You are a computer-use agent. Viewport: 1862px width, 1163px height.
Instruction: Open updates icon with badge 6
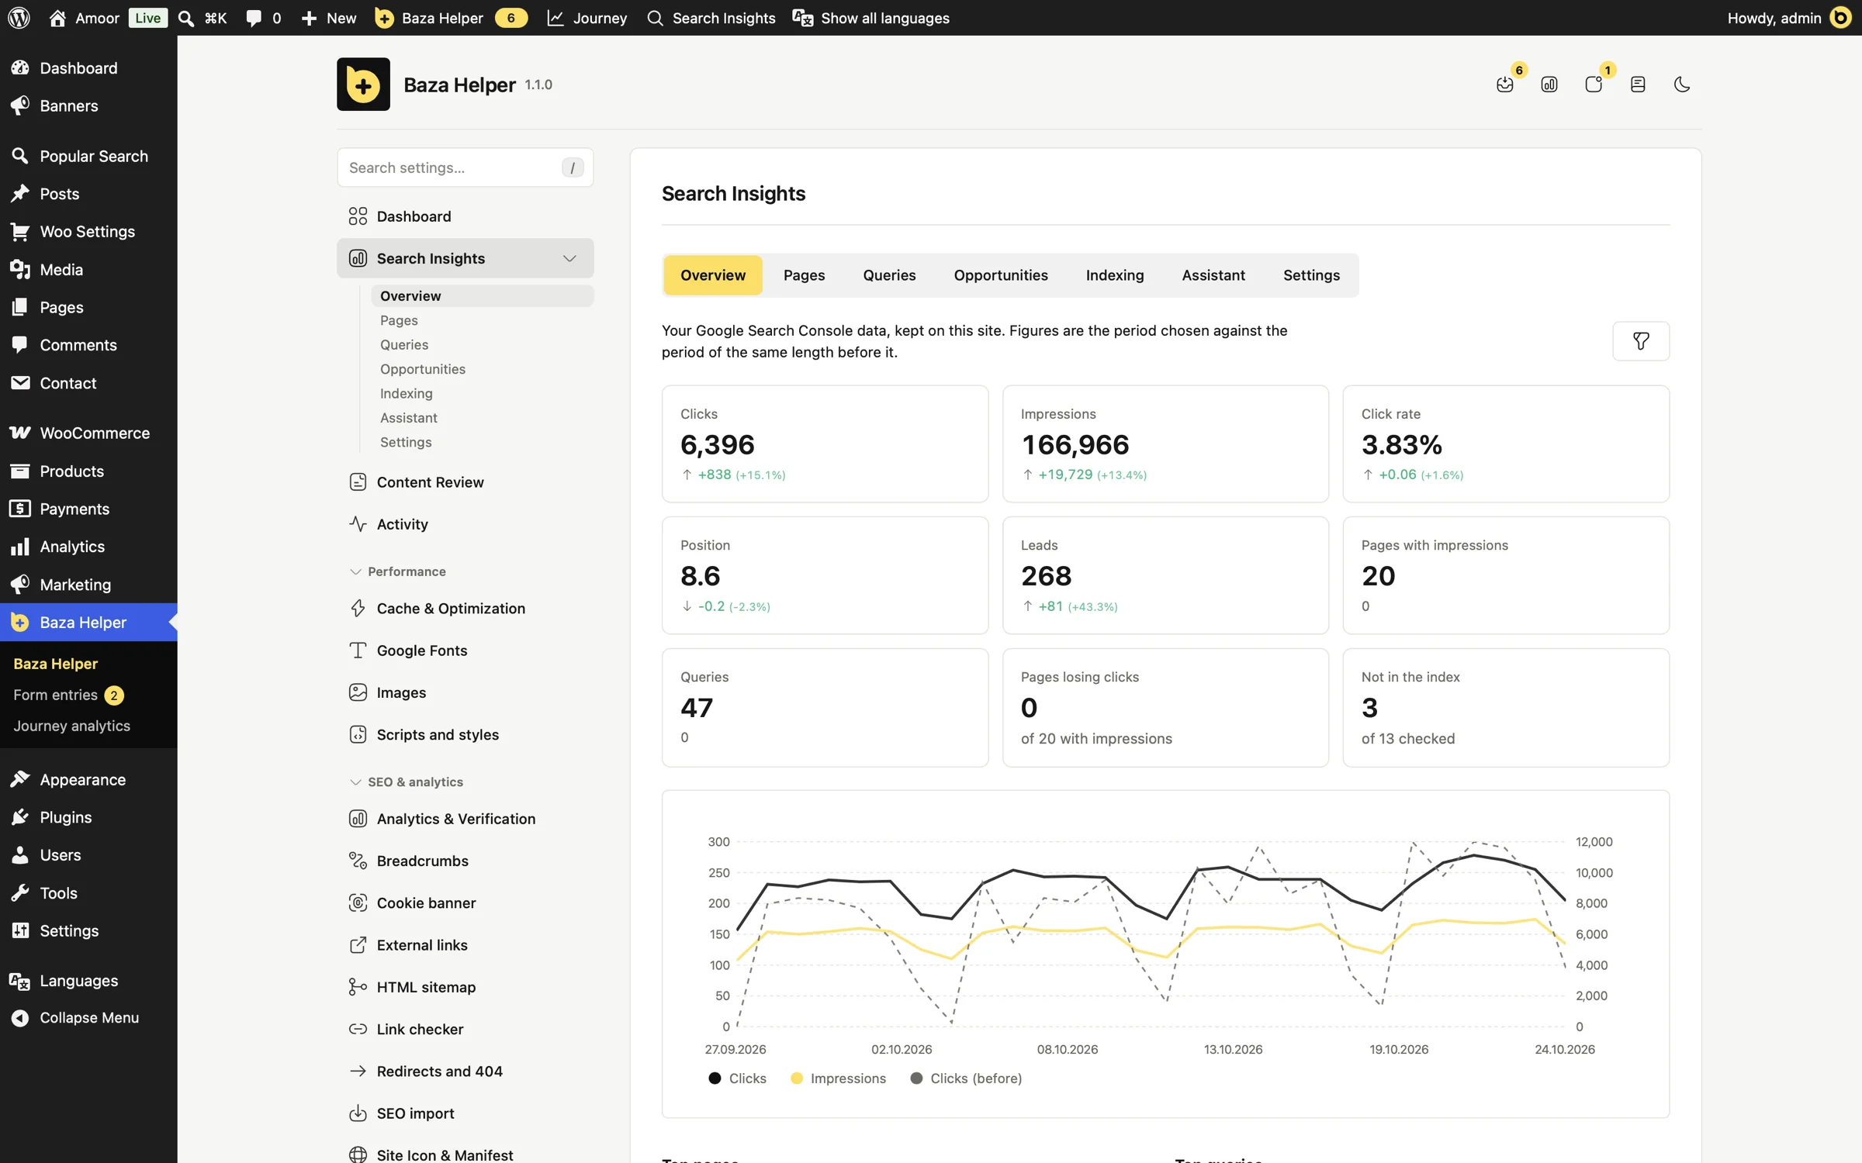click(x=1505, y=84)
